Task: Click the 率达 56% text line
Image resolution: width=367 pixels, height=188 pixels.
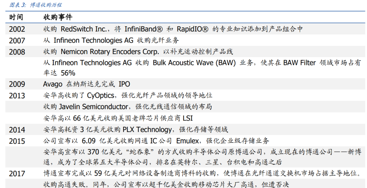Action: [59, 73]
